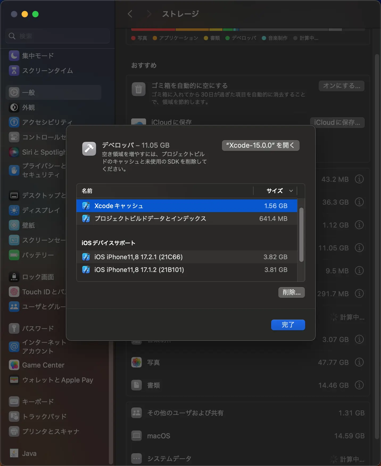Open パスワード key icon
The height and width of the screenshot is (466, 381).
coord(14,328)
